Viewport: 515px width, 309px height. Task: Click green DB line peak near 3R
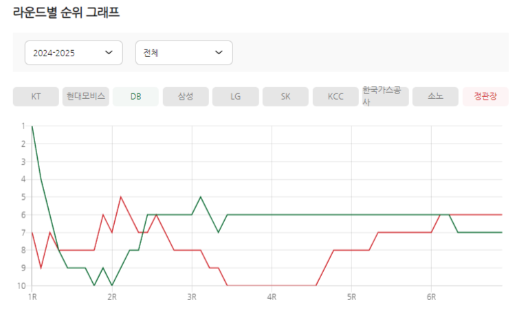tap(201, 197)
